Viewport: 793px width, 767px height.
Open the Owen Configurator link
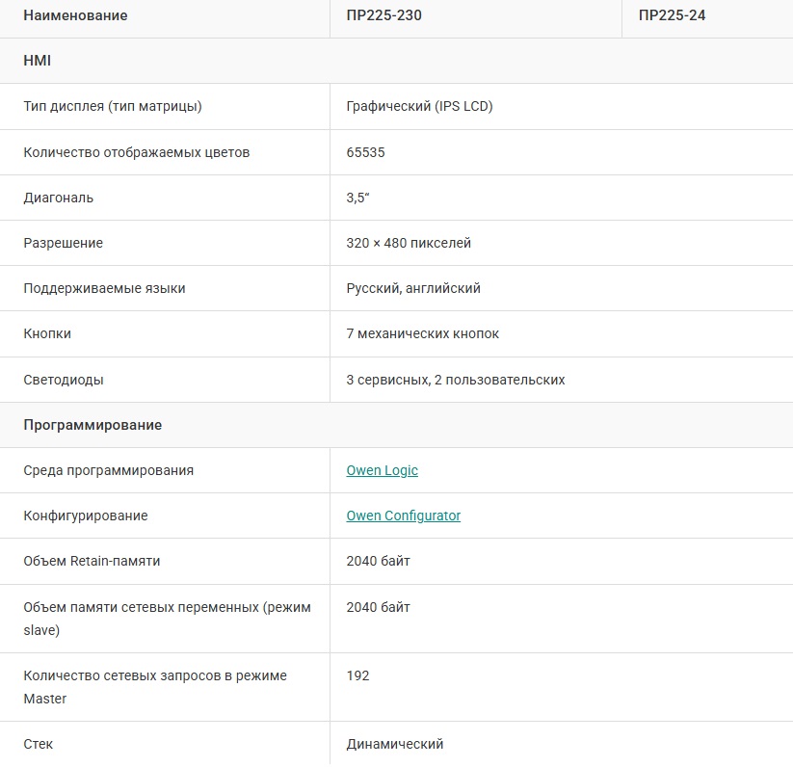[403, 516]
